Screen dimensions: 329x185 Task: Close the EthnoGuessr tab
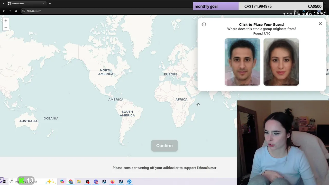click(44, 4)
